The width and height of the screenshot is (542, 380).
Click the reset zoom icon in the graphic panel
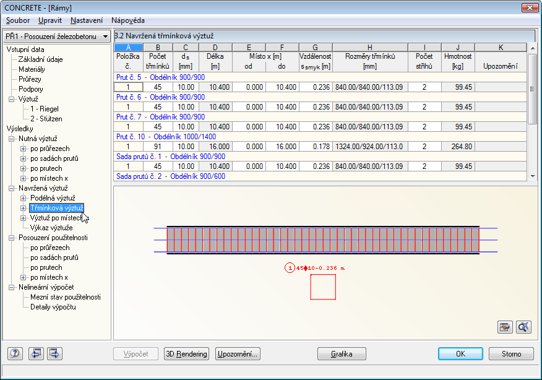[x=523, y=327]
